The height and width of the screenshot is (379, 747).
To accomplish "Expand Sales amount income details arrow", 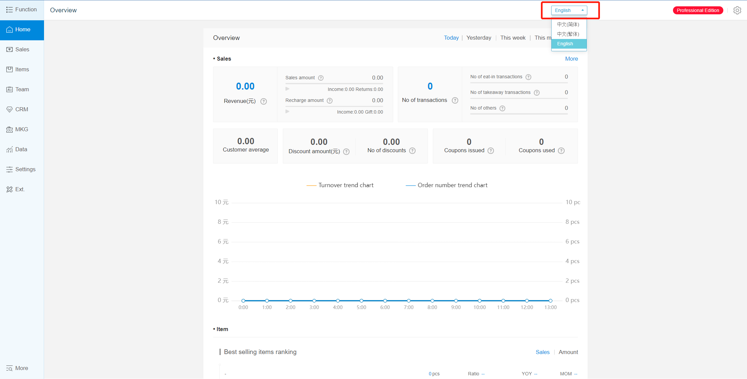I will (287, 89).
